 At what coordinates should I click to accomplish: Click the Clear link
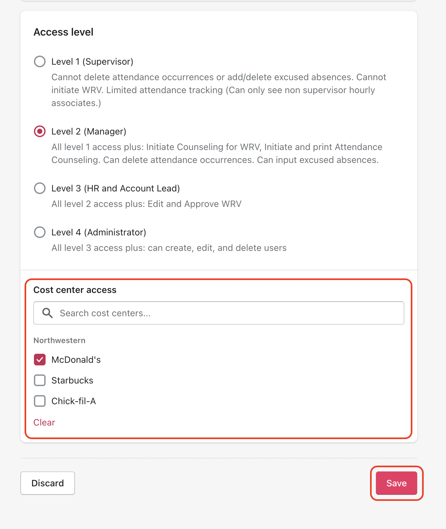click(44, 422)
